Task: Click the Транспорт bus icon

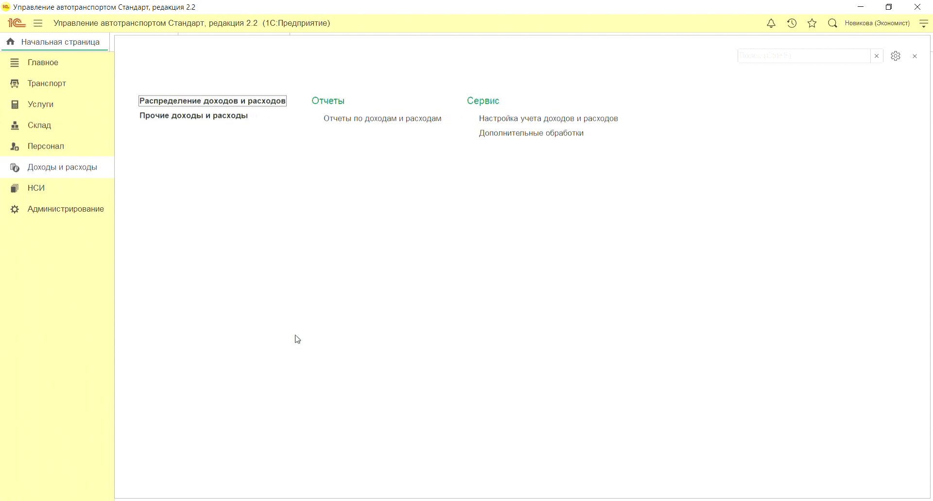Action: point(15,83)
